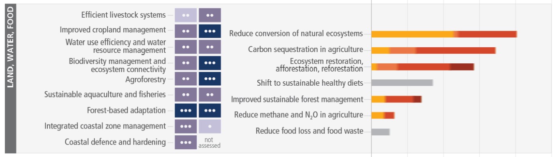Screen dimensions: 556x157
Task: Select the first box for Sustainable aquaculture and fisheries
Action: 185,95
